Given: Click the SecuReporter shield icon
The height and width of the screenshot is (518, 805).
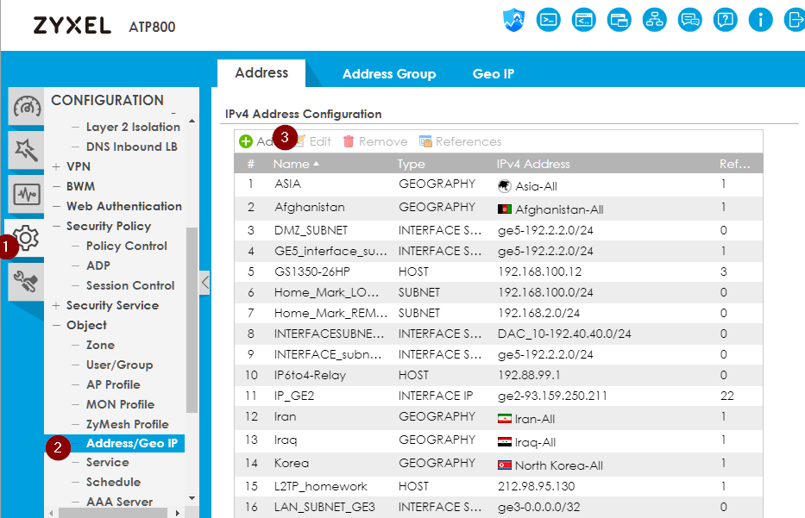Looking at the screenshot, I should click(x=513, y=19).
